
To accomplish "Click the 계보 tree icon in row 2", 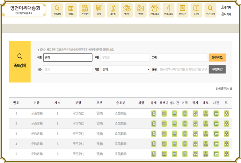I will pyautogui.click(x=206, y=124).
